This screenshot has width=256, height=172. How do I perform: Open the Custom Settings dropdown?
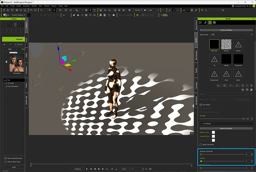18,15
